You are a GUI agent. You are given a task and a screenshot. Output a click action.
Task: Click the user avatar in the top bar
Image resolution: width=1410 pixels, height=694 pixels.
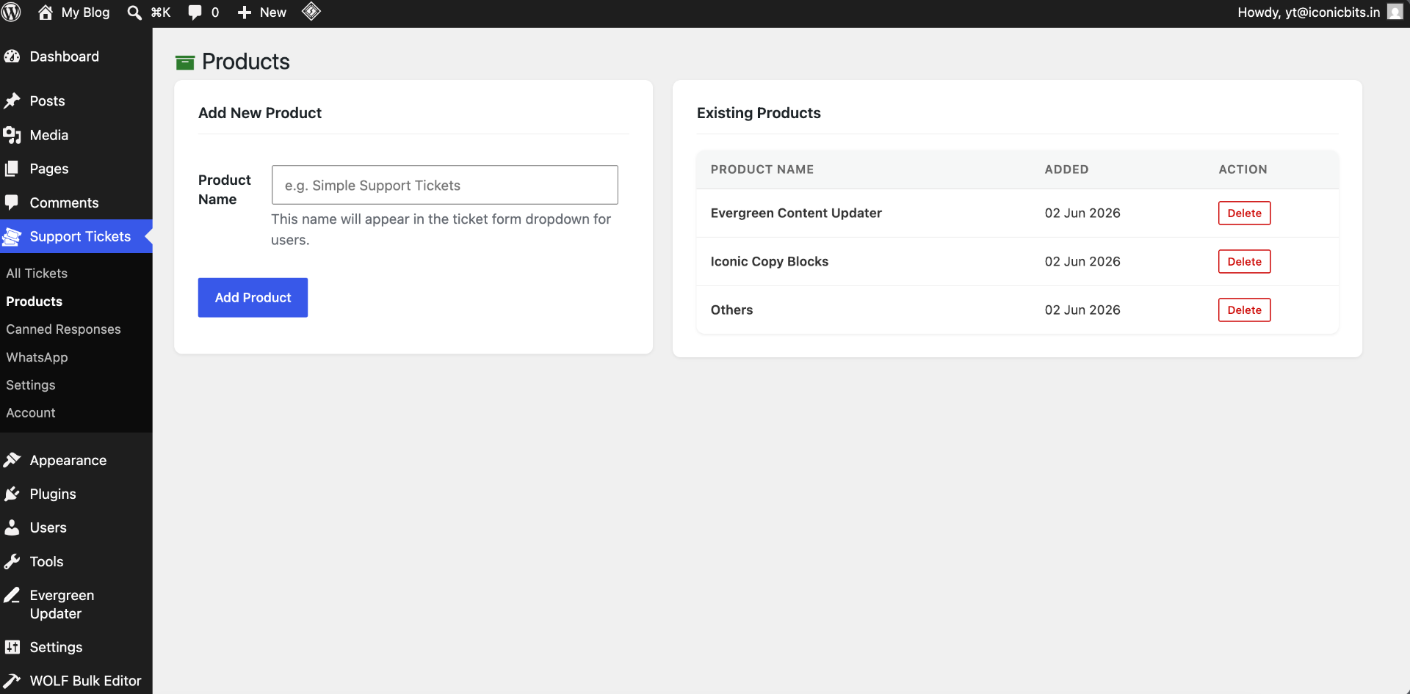(x=1395, y=12)
